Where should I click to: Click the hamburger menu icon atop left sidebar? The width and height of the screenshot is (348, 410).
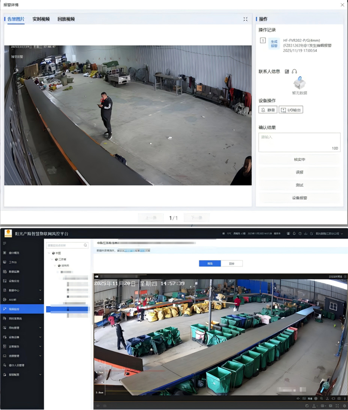(5, 243)
